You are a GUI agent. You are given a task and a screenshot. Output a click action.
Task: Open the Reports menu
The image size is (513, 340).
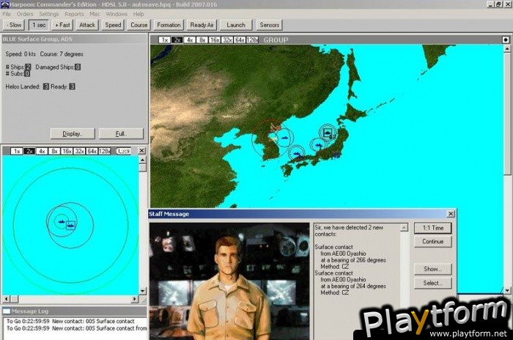pyautogui.click(x=74, y=14)
